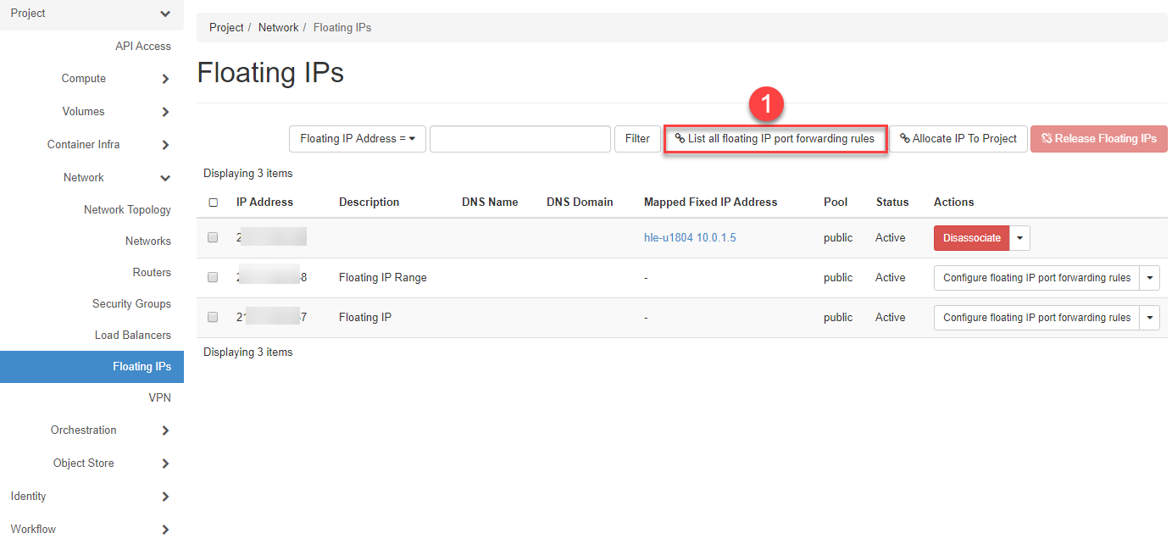Screen dimensions: 1172x544
Task: Expand the Object Store chevron
Action: click(165, 464)
